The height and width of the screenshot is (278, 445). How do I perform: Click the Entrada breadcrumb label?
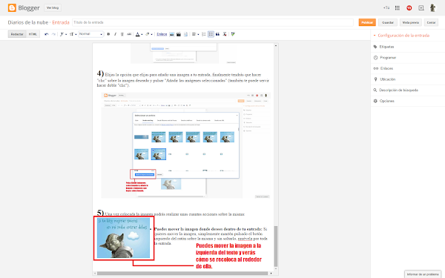point(61,22)
